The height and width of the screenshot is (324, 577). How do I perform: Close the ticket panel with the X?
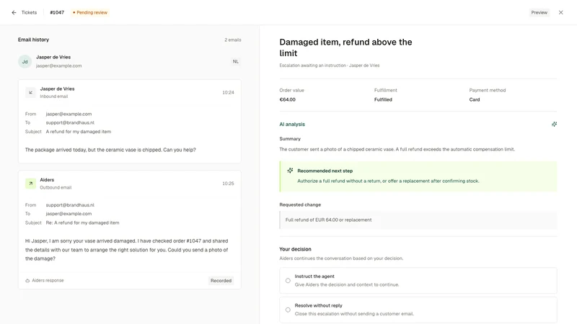click(561, 12)
